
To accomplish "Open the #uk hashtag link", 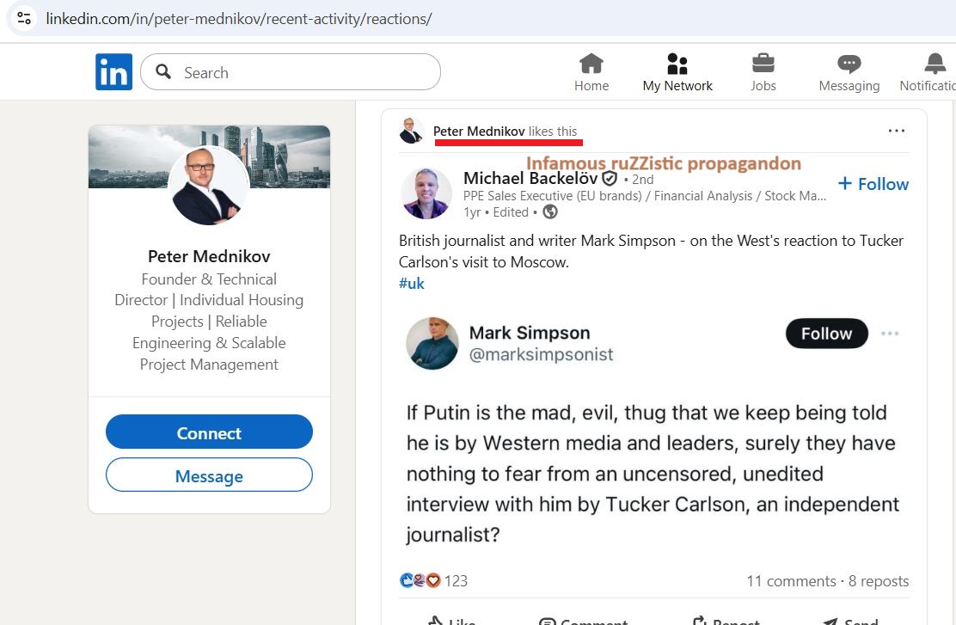I will coord(412,283).
